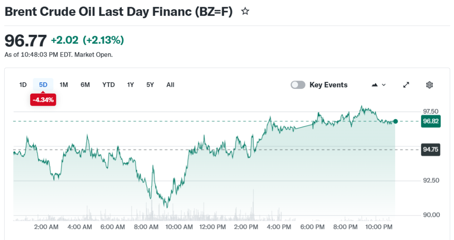Switch chart to 6M range

pyautogui.click(x=85, y=85)
